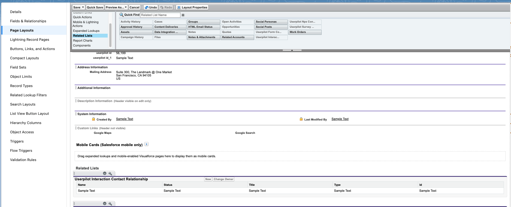511x207 pixels.
Task: Open Lightning Record Pages
Action: tap(30, 39)
